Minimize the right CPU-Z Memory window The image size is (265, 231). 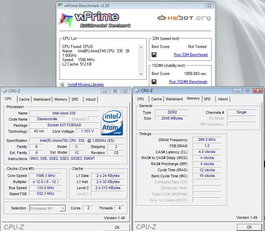(238, 91)
